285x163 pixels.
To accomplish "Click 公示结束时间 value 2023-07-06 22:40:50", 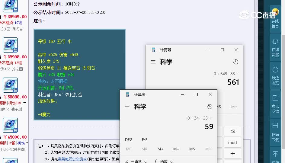I will coord(85,13).
